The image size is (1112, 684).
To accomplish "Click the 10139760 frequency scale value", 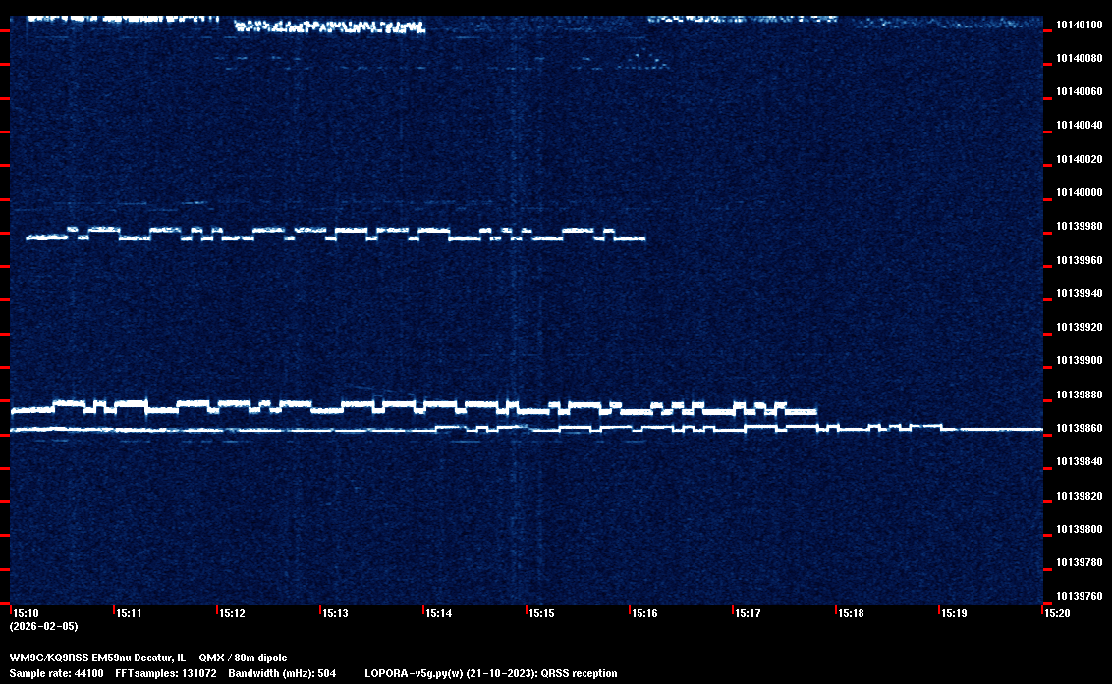I will point(1078,596).
